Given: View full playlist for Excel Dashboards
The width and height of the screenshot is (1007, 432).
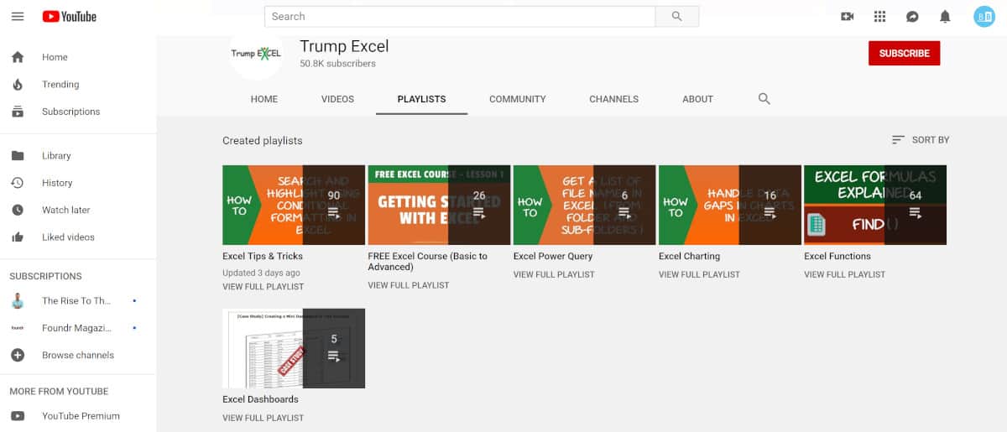Looking at the screenshot, I should coord(263,418).
